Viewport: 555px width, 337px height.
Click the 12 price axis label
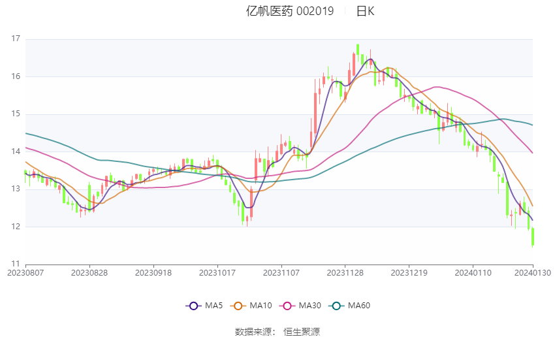click(x=16, y=227)
